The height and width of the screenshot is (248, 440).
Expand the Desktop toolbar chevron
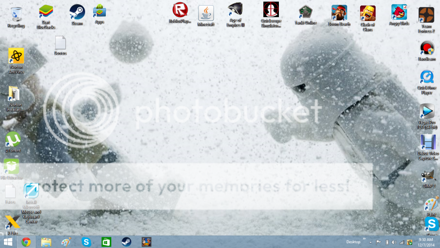coord(364,239)
